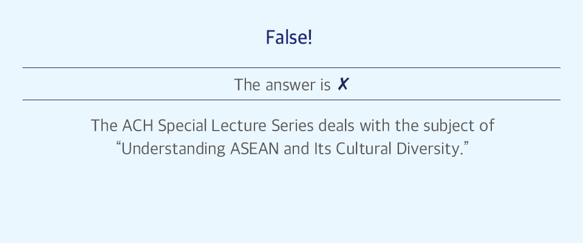Screen dimensions: 583x243
Task: Select the "False!" heading
Action: tap(289, 38)
